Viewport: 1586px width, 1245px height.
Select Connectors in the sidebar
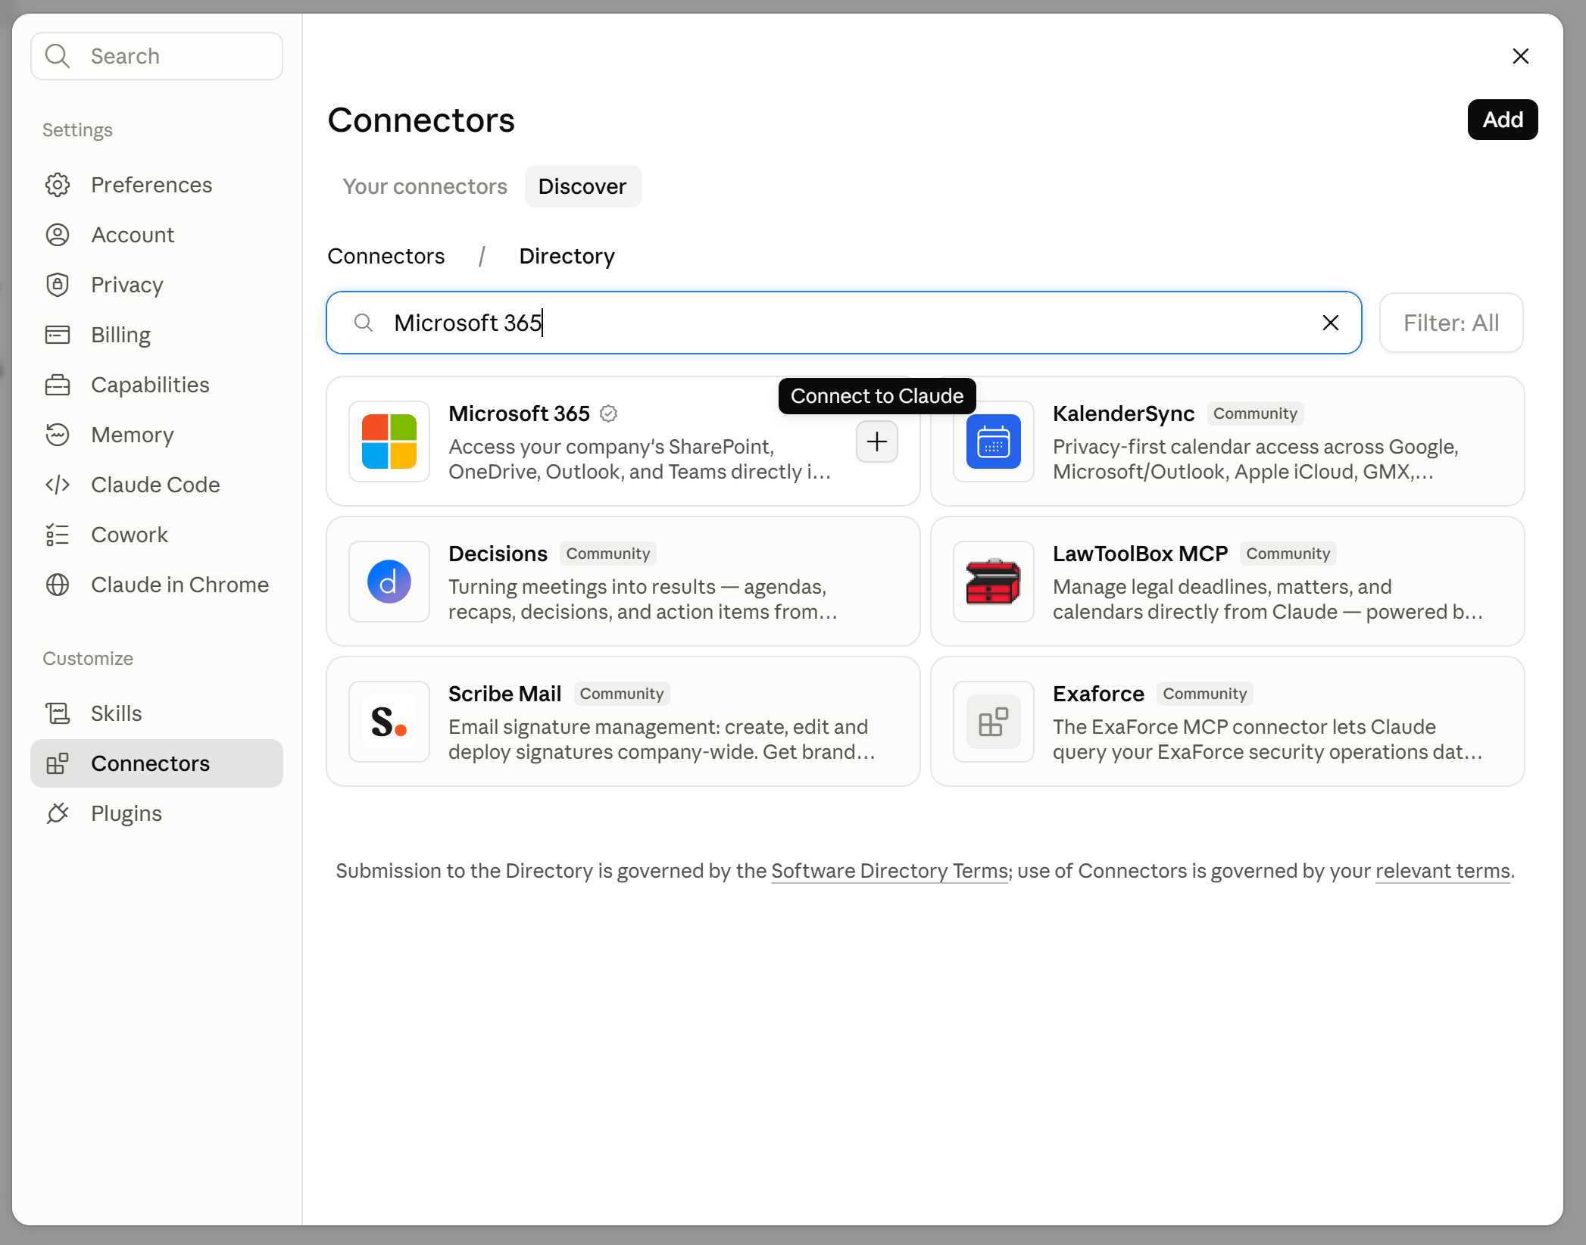[157, 763]
